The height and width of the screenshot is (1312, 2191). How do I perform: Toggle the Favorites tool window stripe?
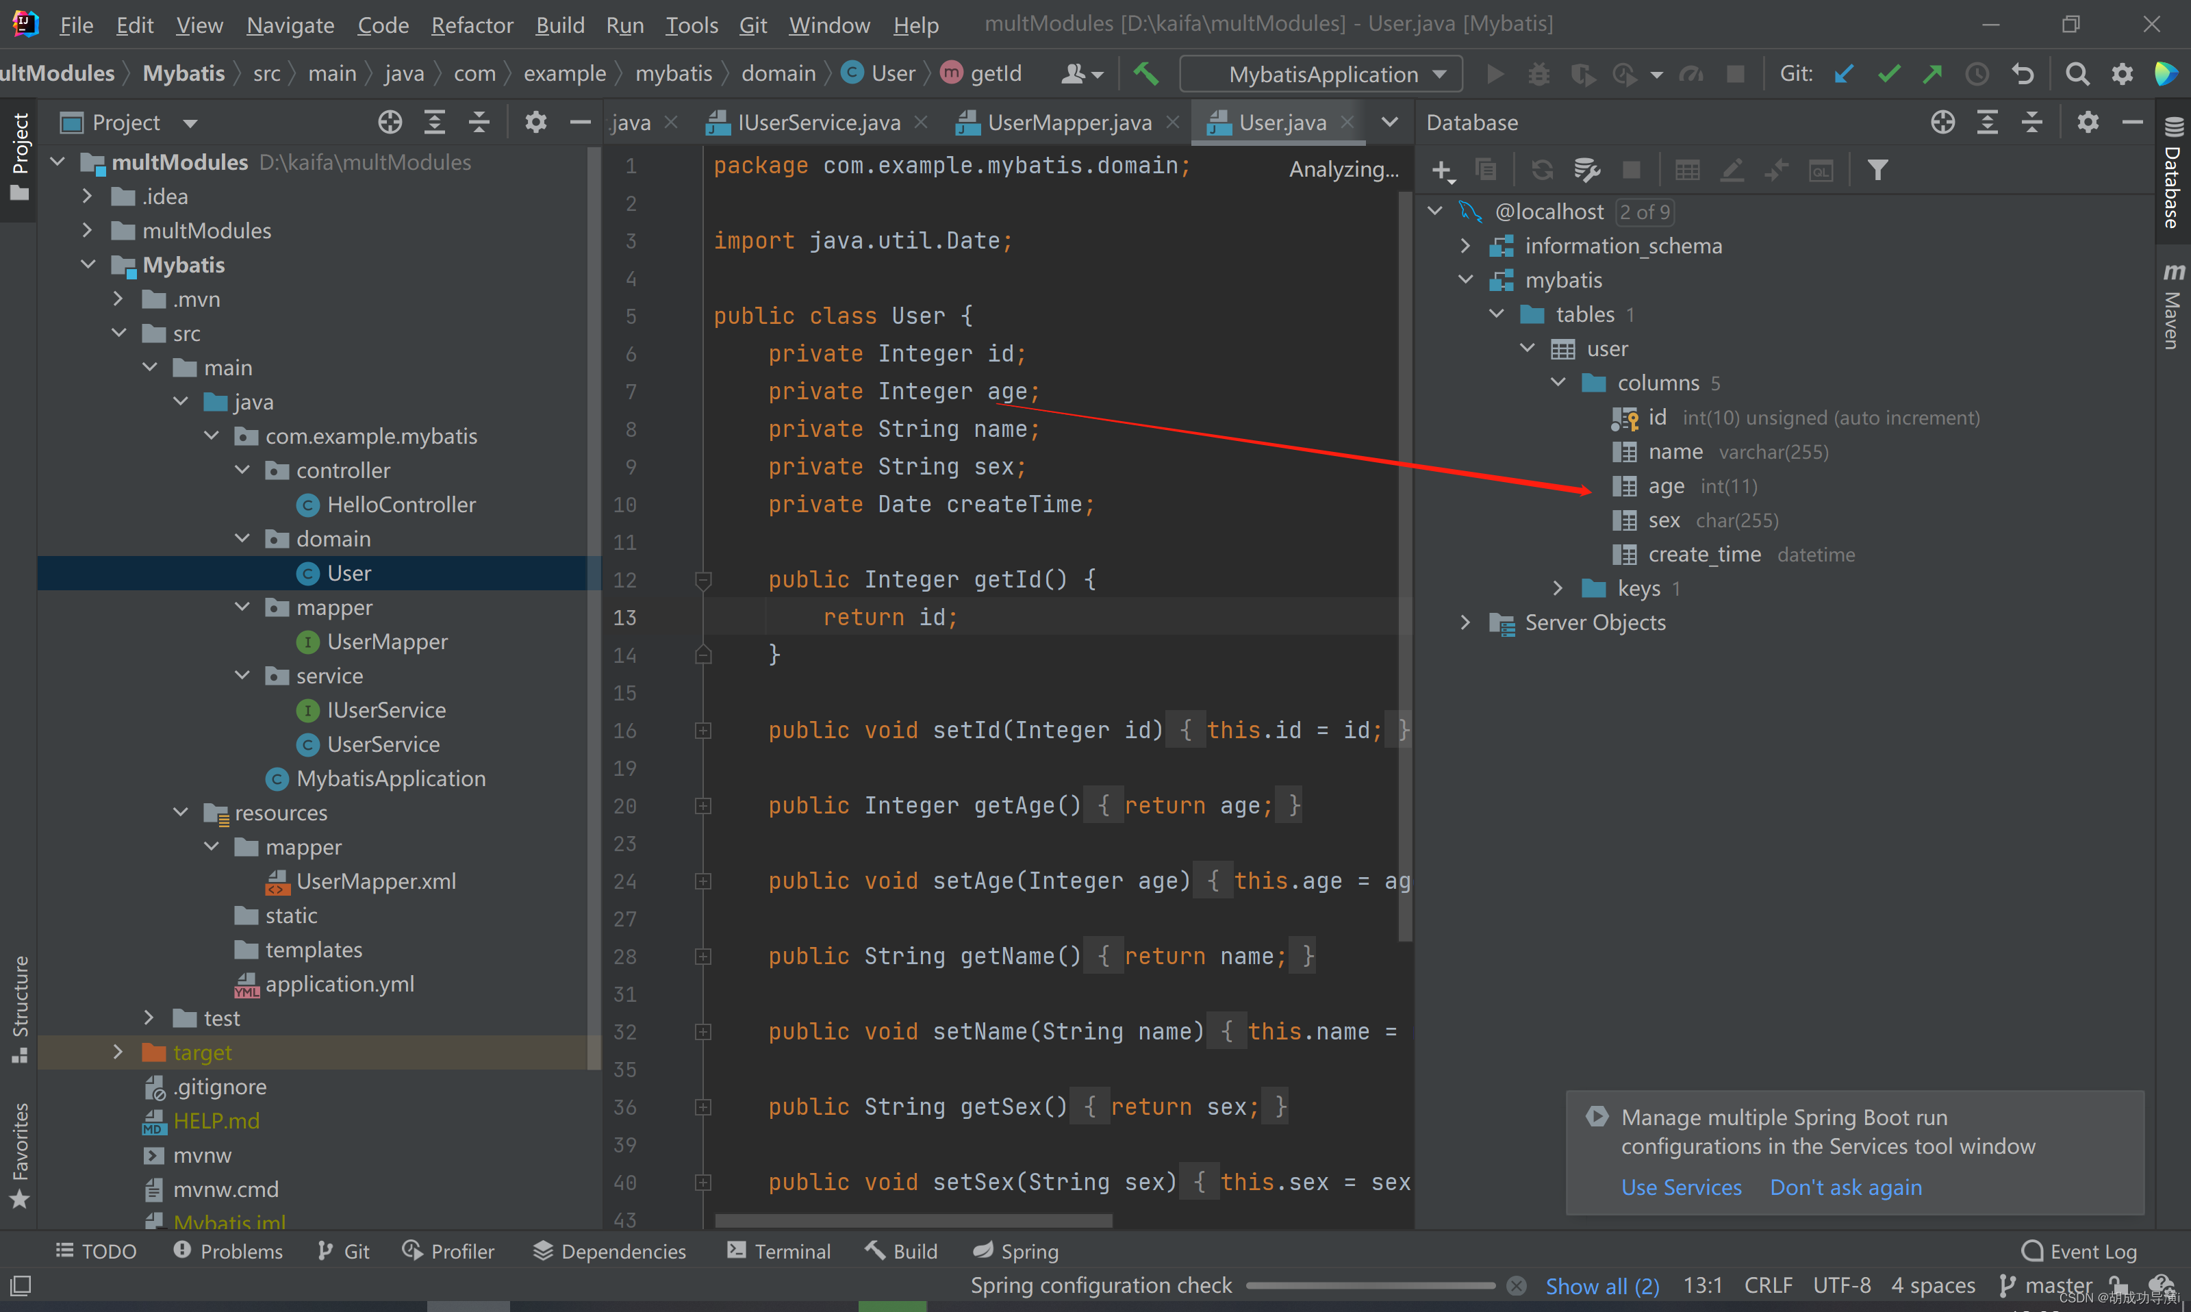[19, 1157]
